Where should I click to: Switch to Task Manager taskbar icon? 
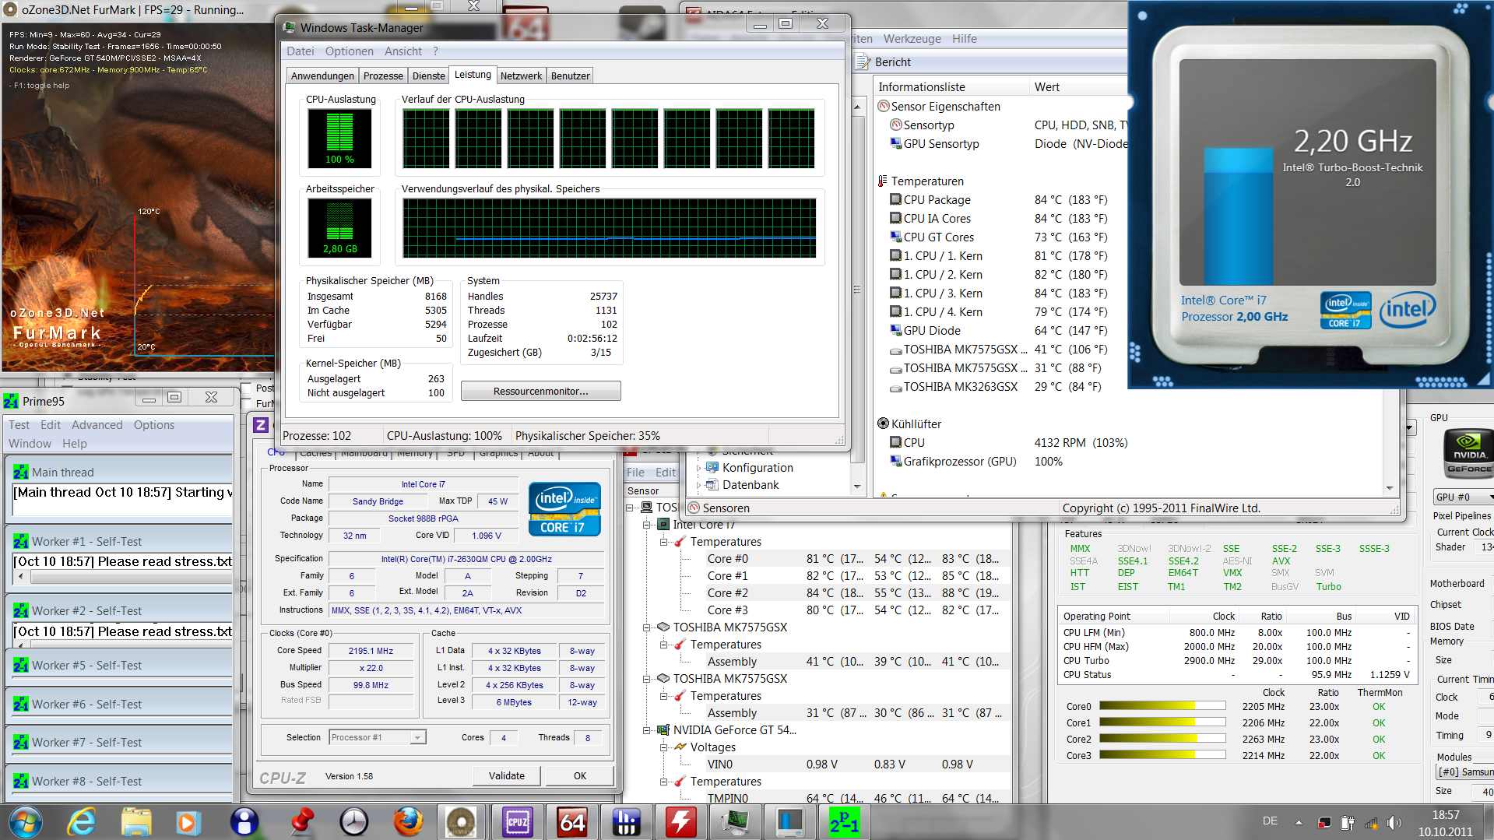click(735, 822)
